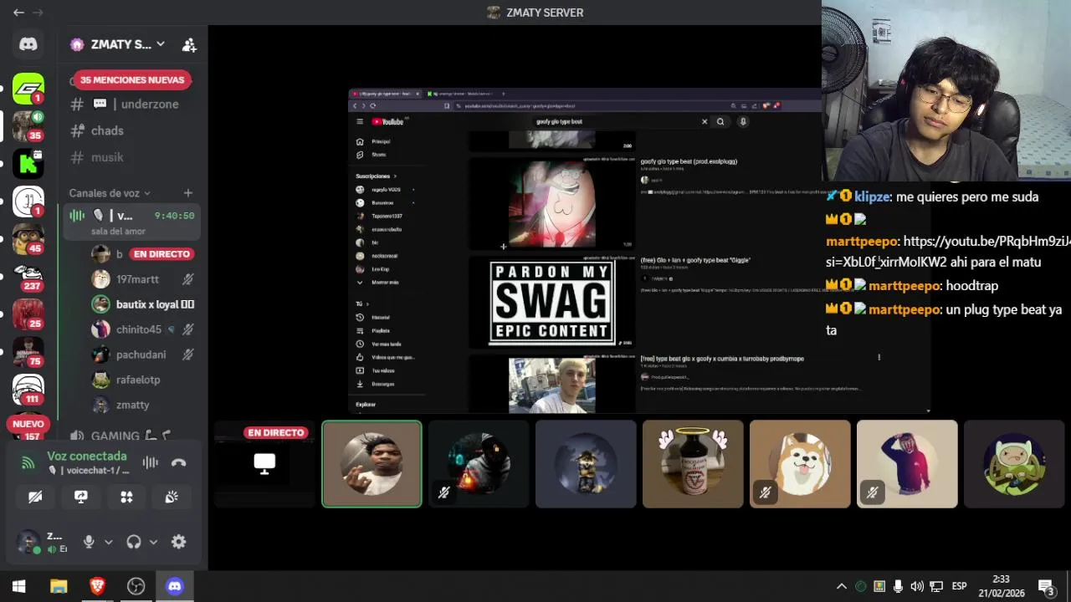Select highlighted speaking participant tile
This screenshot has height=602, width=1071.
(x=372, y=464)
